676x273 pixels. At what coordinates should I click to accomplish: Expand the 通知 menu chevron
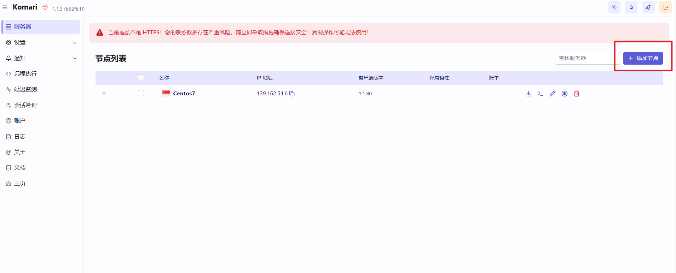(x=75, y=58)
